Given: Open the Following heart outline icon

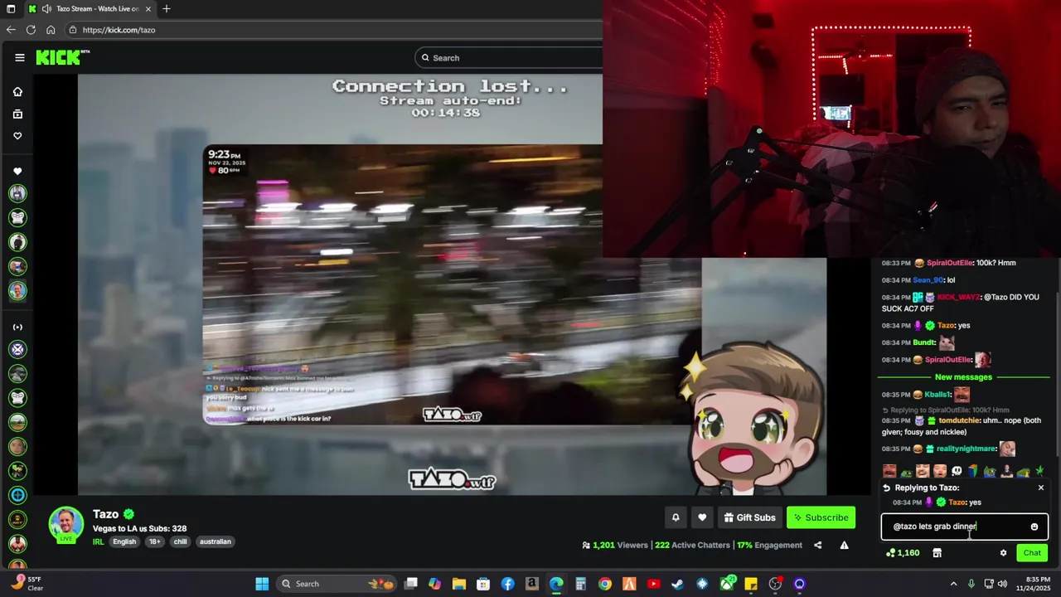Looking at the screenshot, I should 17,136.
